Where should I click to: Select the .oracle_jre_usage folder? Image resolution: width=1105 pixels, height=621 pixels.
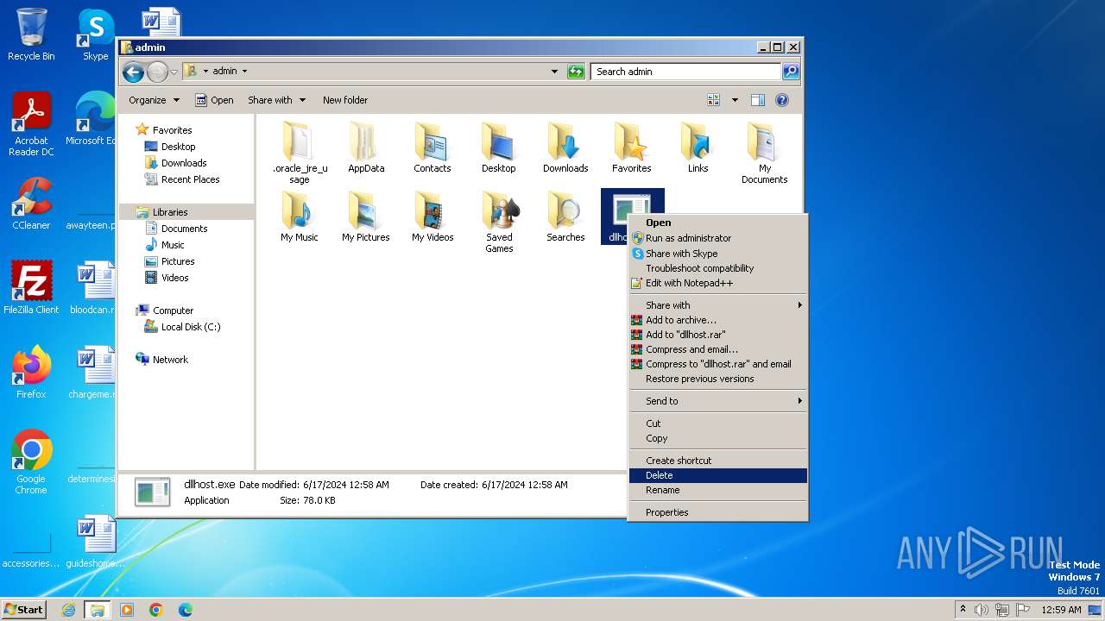(300, 153)
